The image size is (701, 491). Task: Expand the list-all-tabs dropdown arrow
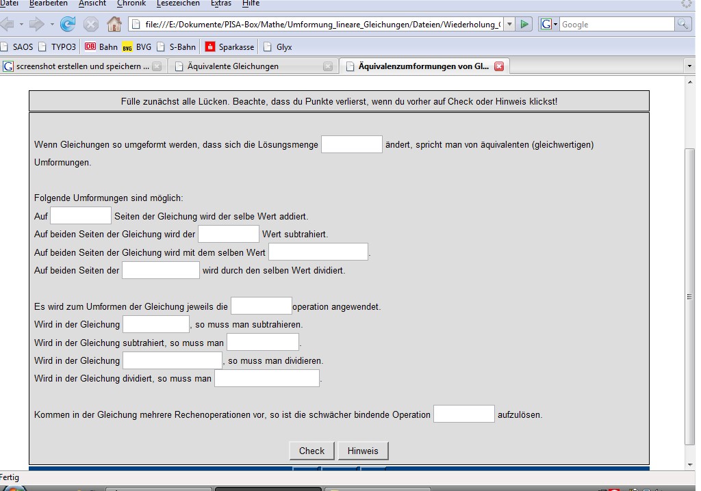click(689, 66)
